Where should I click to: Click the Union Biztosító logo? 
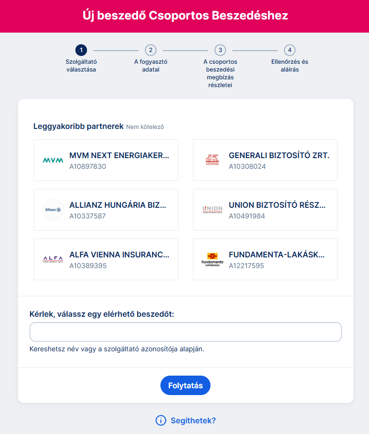[x=212, y=210]
